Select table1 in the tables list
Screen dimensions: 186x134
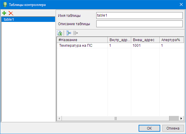click(x=28, y=19)
